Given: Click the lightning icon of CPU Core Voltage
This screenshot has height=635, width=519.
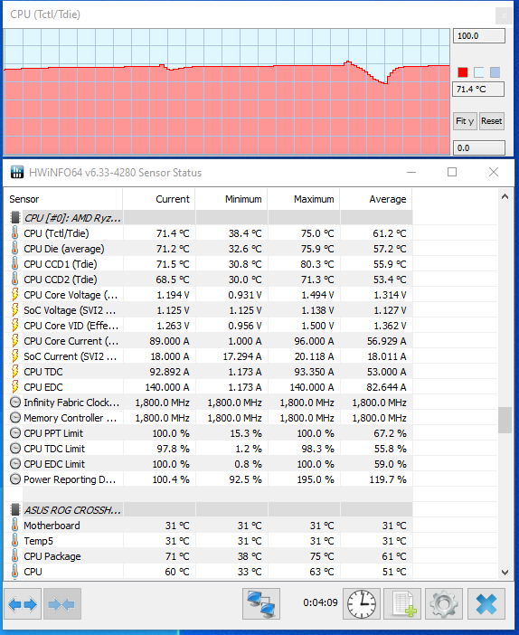Looking at the screenshot, I should pos(15,295).
